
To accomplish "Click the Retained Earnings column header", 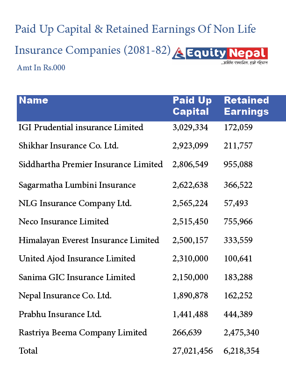I will pyautogui.click(x=246, y=106).
